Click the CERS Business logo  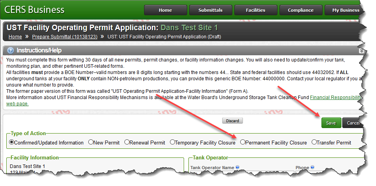click(x=35, y=10)
